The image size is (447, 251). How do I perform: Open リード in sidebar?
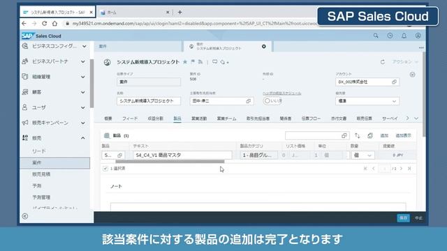click(39, 151)
